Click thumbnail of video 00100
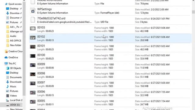This screenshot has height=110, width=195. click(33, 56)
